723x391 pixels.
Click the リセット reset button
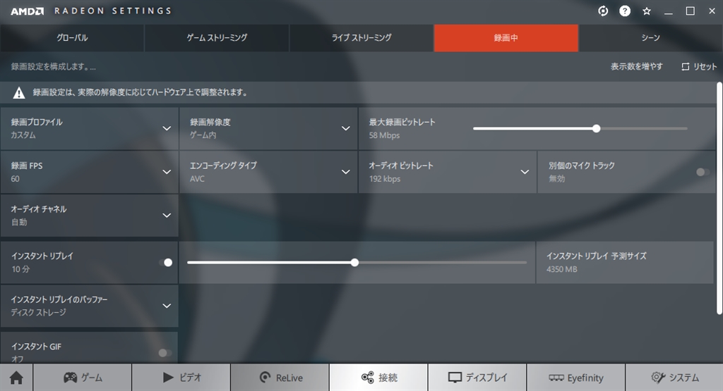(x=699, y=67)
